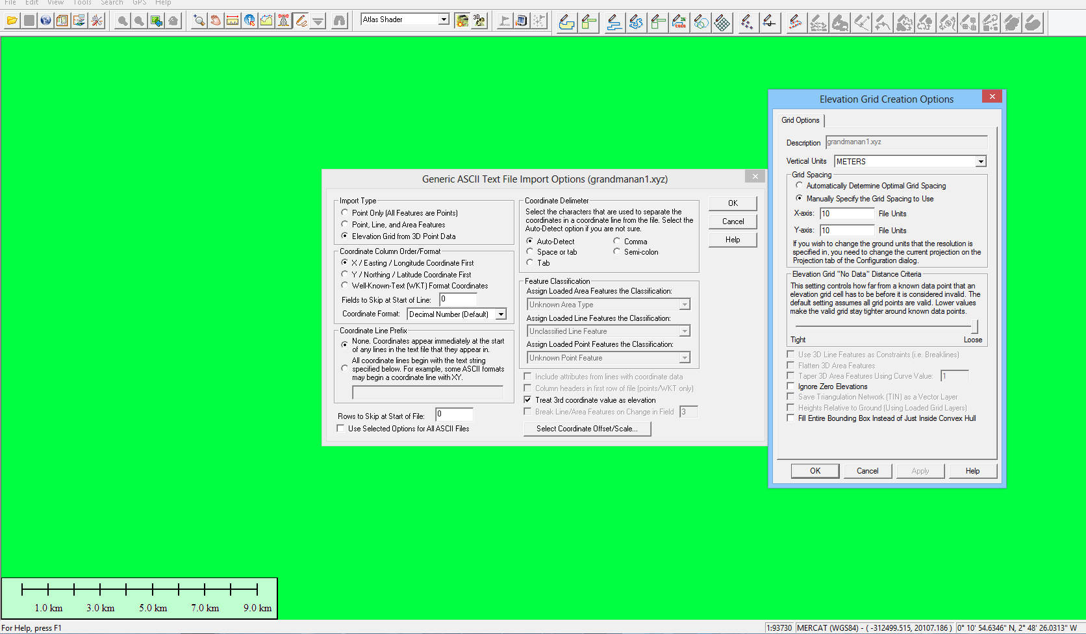The width and height of the screenshot is (1086, 634).
Task: Select the Pan hand tool
Action: 216,21
